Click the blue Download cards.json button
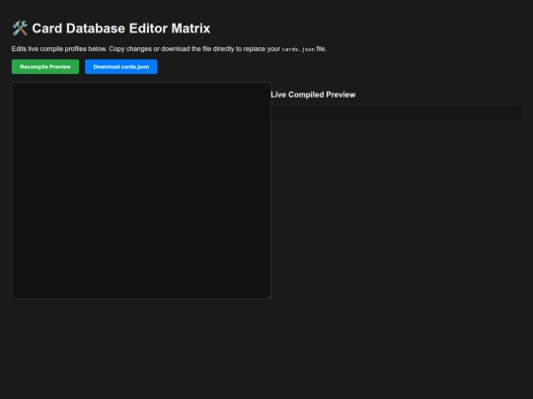This screenshot has width=533, height=399. pyautogui.click(x=121, y=67)
